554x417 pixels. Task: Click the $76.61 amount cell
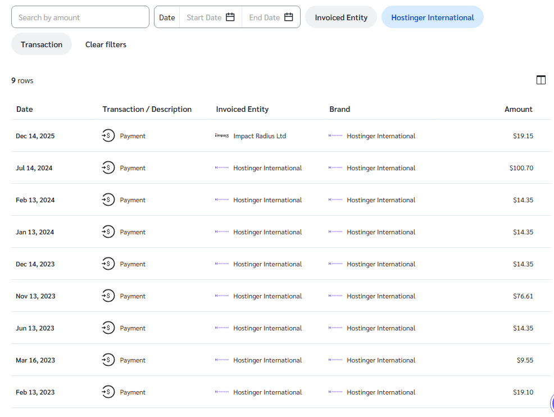click(523, 296)
